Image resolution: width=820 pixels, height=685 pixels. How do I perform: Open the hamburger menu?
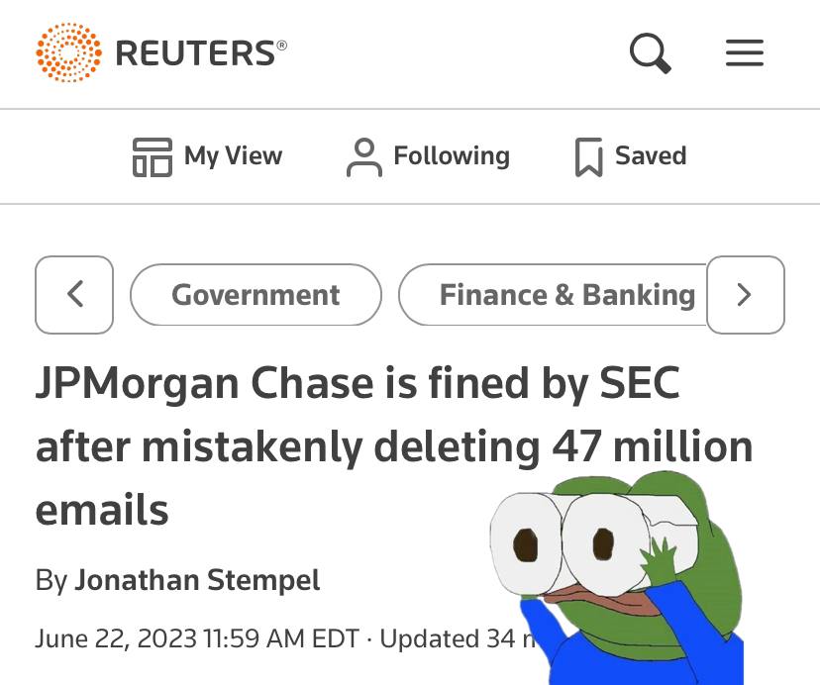[x=745, y=52]
